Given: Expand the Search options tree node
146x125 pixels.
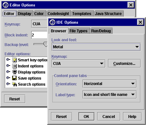Looking at the screenshot, I should [8, 84].
